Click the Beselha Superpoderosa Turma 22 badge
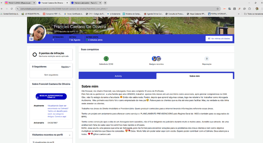The width and height of the screenshot is (263, 143). click(51, 96)
